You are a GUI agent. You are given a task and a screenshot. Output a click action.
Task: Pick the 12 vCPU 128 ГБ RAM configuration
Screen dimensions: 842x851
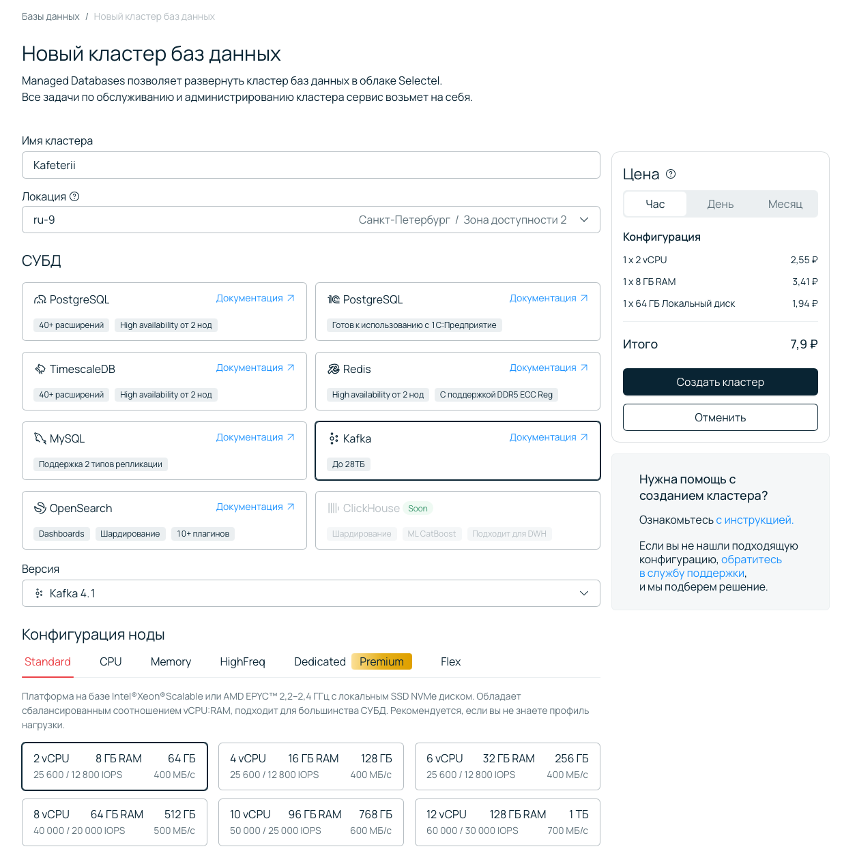pos(507,822)
